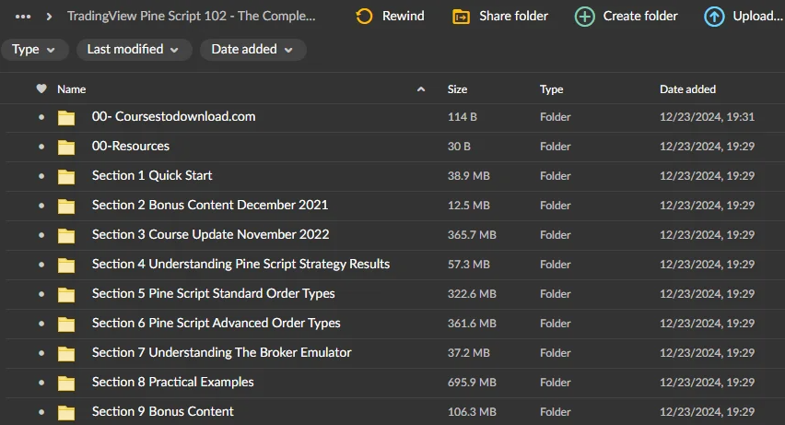Click the 38.9 MB size value
Viewport: 785px width, 425px height.
[469, 176]
